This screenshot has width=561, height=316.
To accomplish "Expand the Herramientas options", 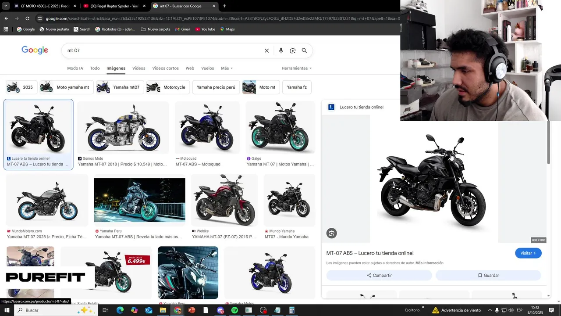I will (297, 68).
